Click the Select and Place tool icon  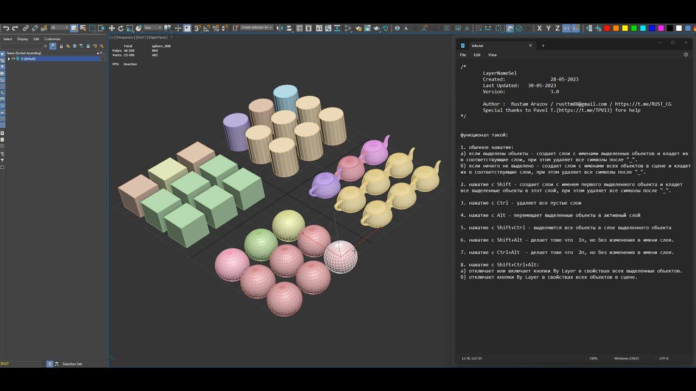(139, 28)
